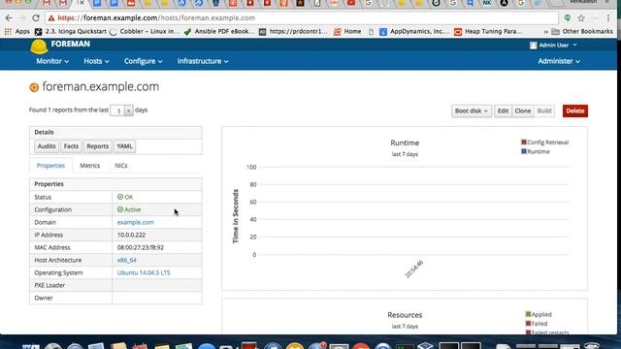Click the browser forward arrow
The width and height of the screenshot is (621, 349).
22,18
